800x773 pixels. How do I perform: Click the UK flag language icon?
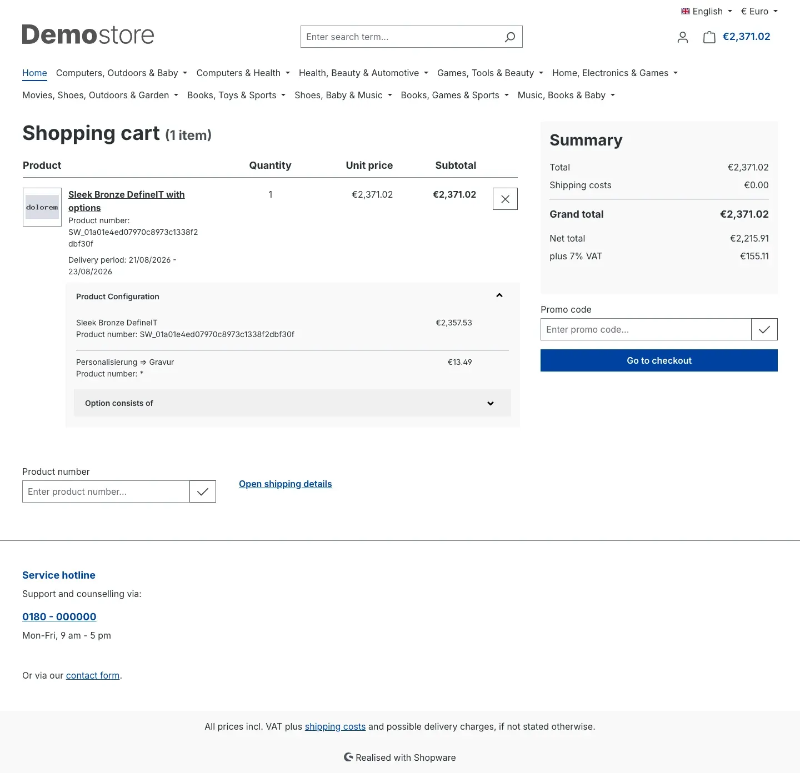pos(686,11)
